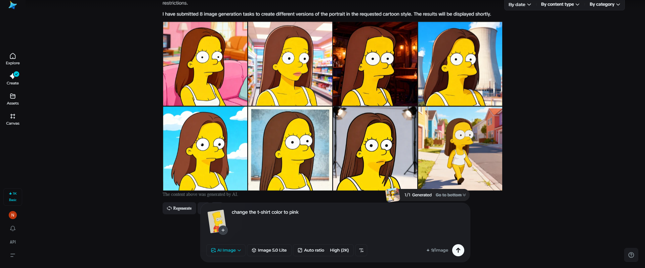Open the street walking full-body image
The image size is (645, 268).
point(460,149)
